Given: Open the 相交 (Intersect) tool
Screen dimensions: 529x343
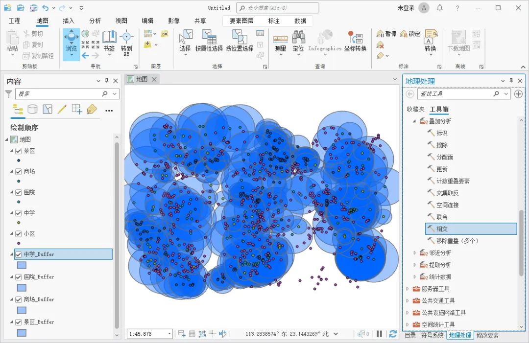Looking at the screenshot, I should point(471,229).
